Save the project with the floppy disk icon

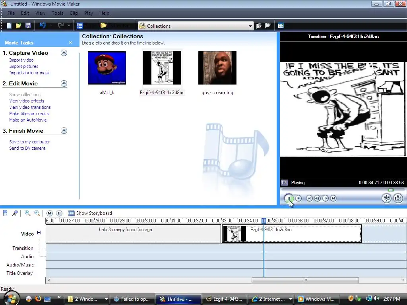[28, 25]
